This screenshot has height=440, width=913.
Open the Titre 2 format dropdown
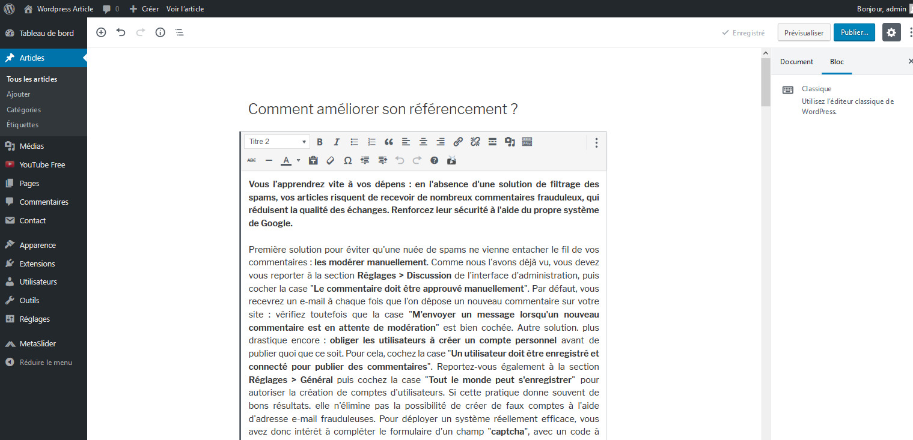(x=277, y=142)
